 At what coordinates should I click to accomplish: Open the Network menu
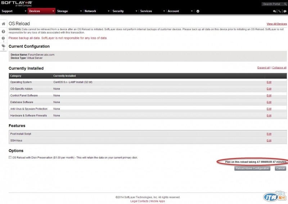click(x=90, y=11)
